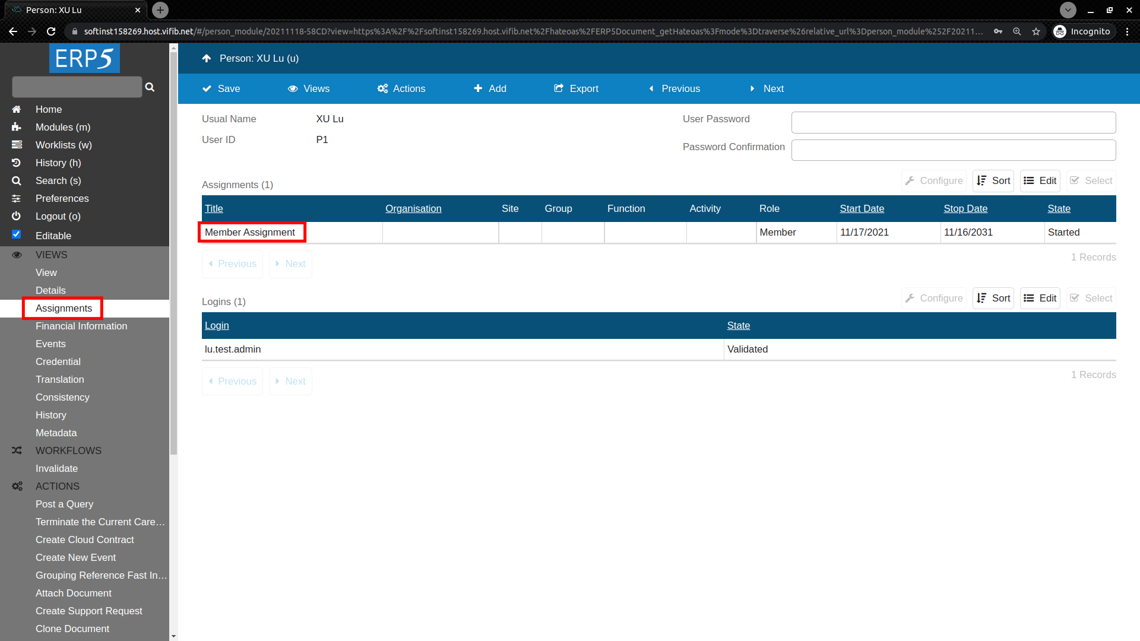Viewport: 1140px width, 641px height.
Task: Click the ERP5 home logo icon
Action: (x=84, y=59)
